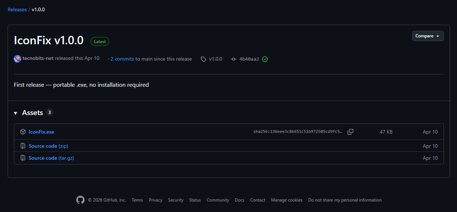Viewport: 457px width, 212px height.
Task: Click the assets count badge 3
Action: (50, 113)
